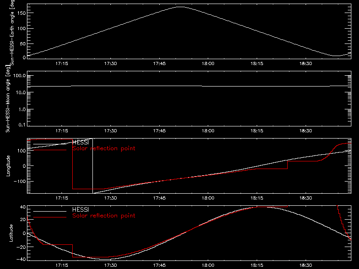Screen dimensions: 359x269
Task: Click 100.0 tick label on Moon angle plot
Action: [19, 76]
